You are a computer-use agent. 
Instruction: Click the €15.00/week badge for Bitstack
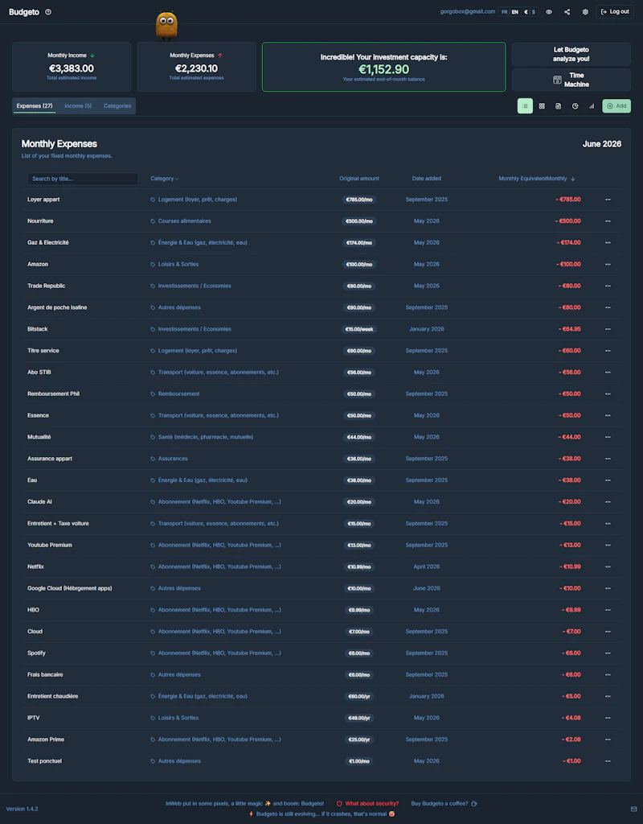pyautogui.click(x=359, y=329)
